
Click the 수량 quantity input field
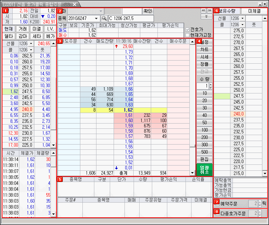(x=203, y=86)
